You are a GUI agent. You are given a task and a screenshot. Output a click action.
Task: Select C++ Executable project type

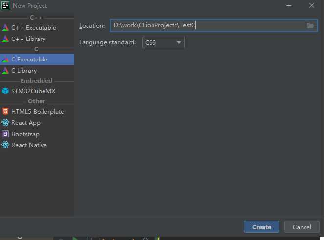coord(37,27)
